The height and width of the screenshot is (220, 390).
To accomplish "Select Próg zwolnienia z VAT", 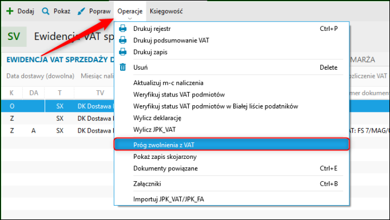I will click(x=232, y=145).
